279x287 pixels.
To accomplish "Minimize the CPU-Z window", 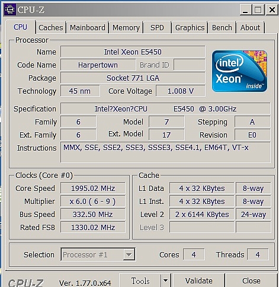I will point(245,9).
